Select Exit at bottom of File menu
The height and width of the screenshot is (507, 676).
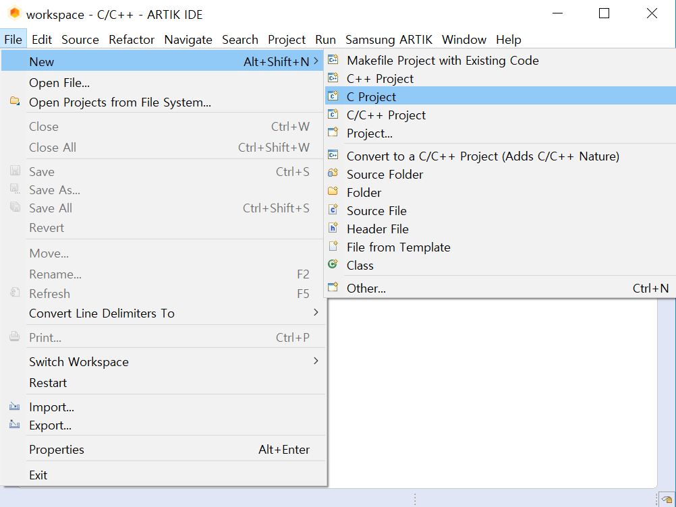(x=163, y=475)
